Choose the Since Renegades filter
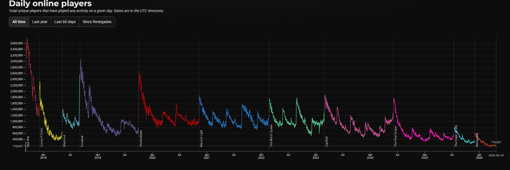 pyautogui.click(x=97, y=22)
